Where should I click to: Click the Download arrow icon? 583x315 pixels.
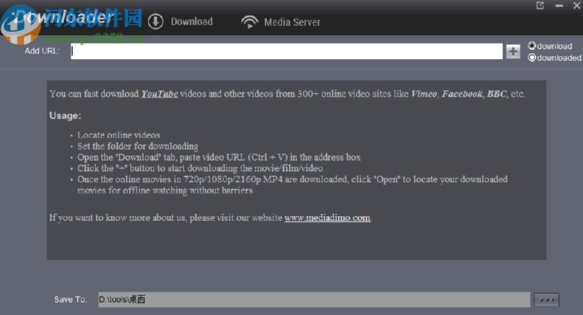(155, 21)
